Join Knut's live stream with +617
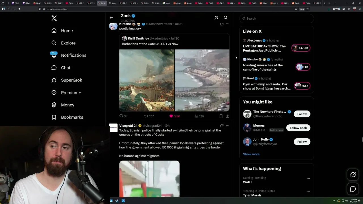 point(302,86)
